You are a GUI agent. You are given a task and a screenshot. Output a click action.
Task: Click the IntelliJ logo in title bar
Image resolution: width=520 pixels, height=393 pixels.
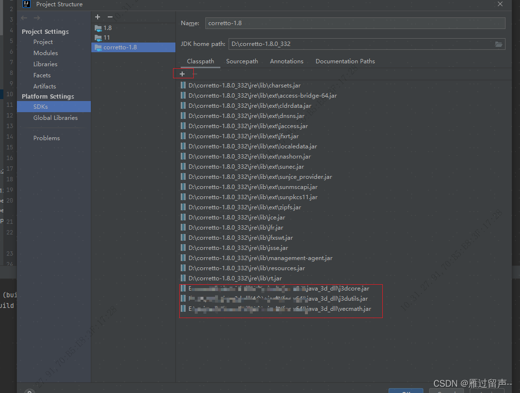pyautogui.click(x=27, y=4)
